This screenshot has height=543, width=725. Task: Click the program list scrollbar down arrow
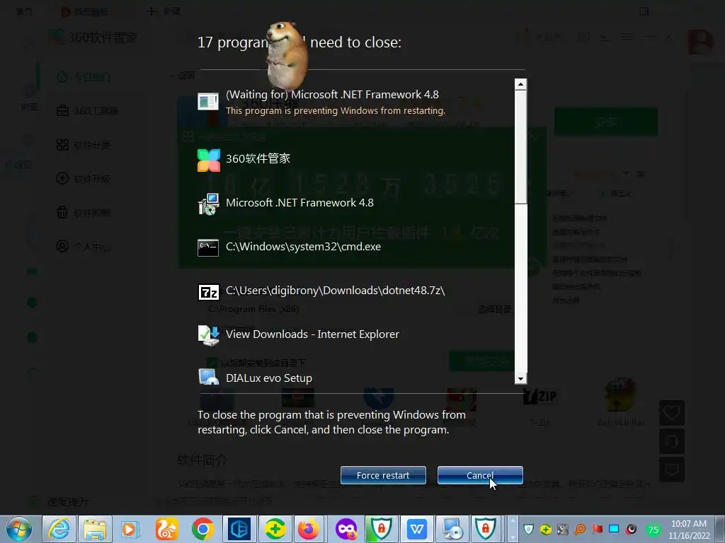pyautogui.click(x=520, y=379)
